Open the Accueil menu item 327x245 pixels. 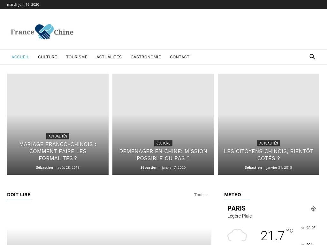point(20,57)
